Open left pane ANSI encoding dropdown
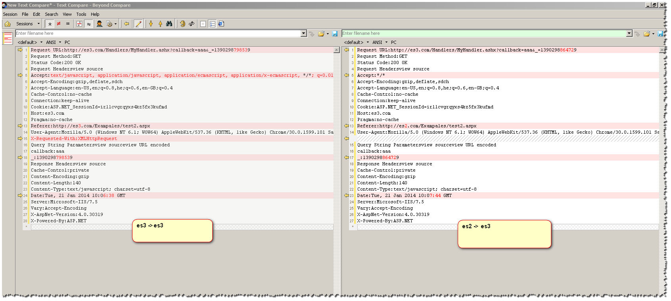Viewport: 671px width, 301px height. click(x=54, y=42)
